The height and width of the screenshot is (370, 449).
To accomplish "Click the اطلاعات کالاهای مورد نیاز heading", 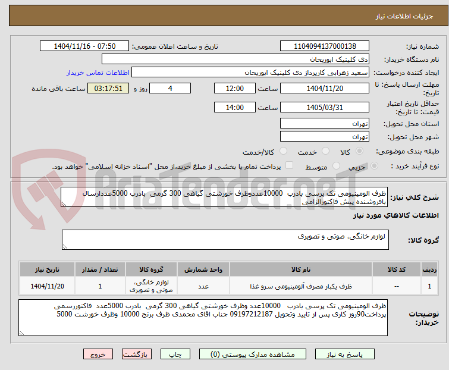I will pos(395,215).
